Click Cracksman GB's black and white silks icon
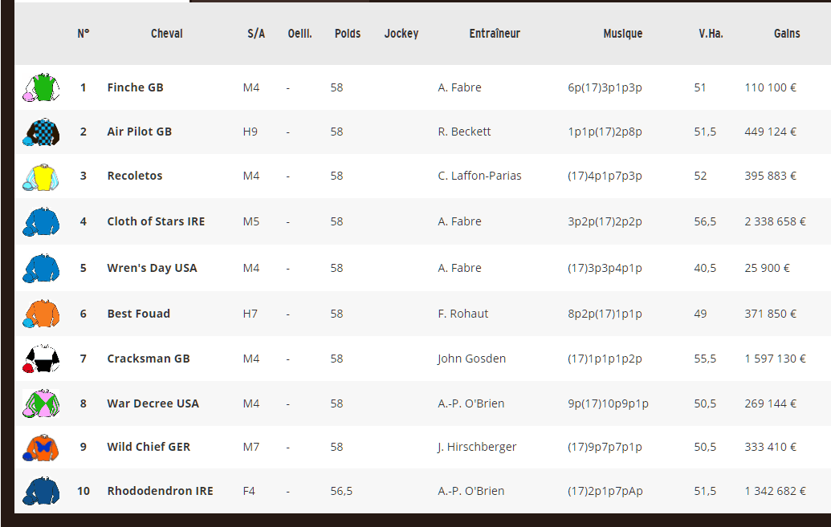This screenshot has width=831, height=527. pos(41,359)
